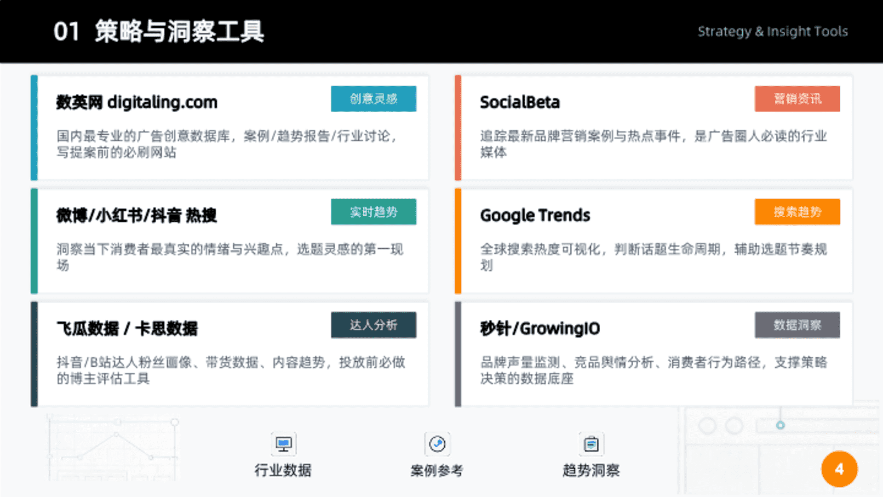Select the 数据洞察 gray tag
The width and height of the screenshot is (883, 497).
[x=797, y=325]
